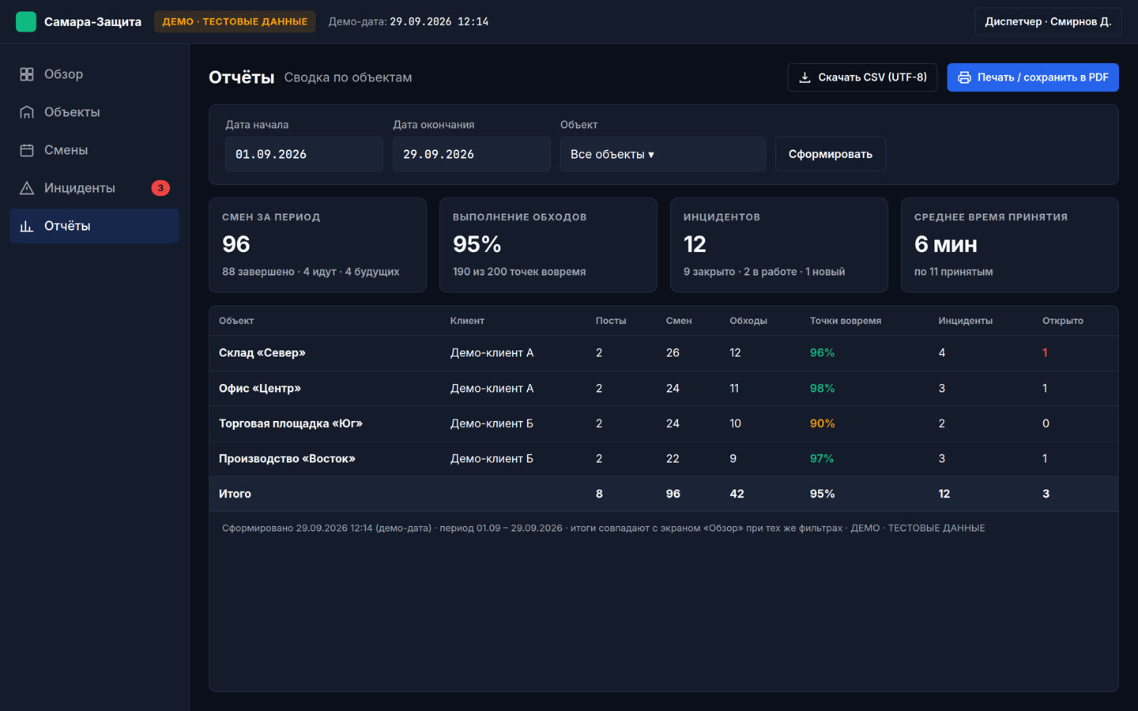This screenshot has height=711, width=1138.
Task: Click Торговая площадка «Юг» in the table
Action: click(291, 423)
